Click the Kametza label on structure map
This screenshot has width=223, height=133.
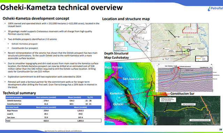(x=116, y=93)
